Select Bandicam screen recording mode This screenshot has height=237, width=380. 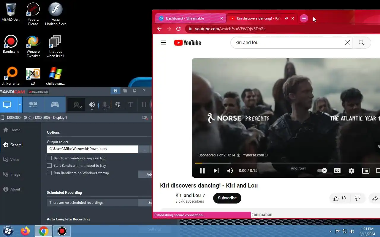[x=7, y=105]
